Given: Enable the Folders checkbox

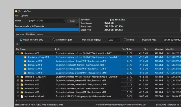Looking at the screenshot, I should [125, 40].
